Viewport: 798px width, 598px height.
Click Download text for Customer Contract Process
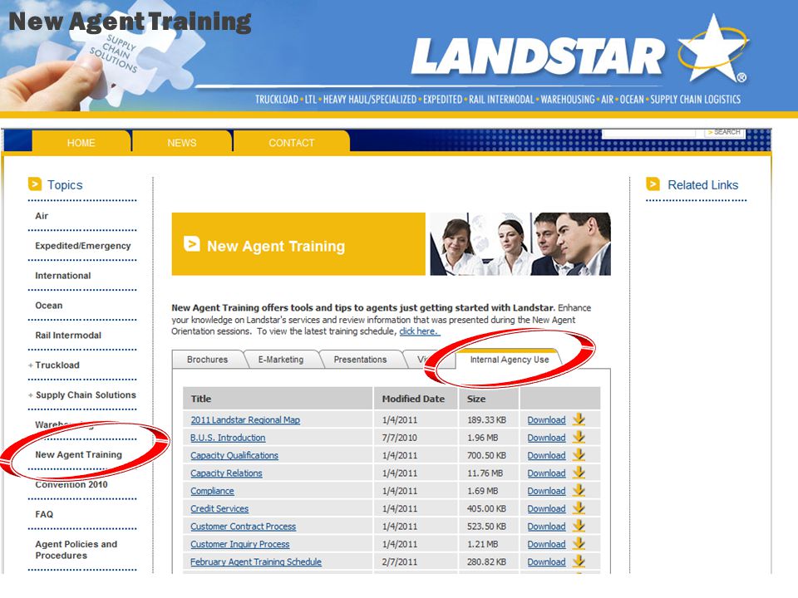pos(546,527)
